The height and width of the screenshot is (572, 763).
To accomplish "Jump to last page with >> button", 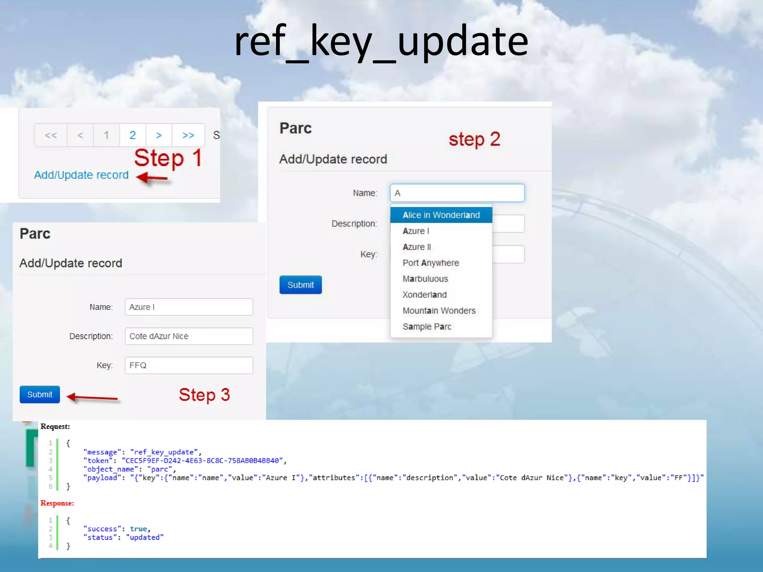I will pyautogui.click(x=188, y=135).
